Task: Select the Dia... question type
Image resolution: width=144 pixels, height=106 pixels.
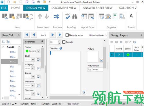Action: coord(13,57)
